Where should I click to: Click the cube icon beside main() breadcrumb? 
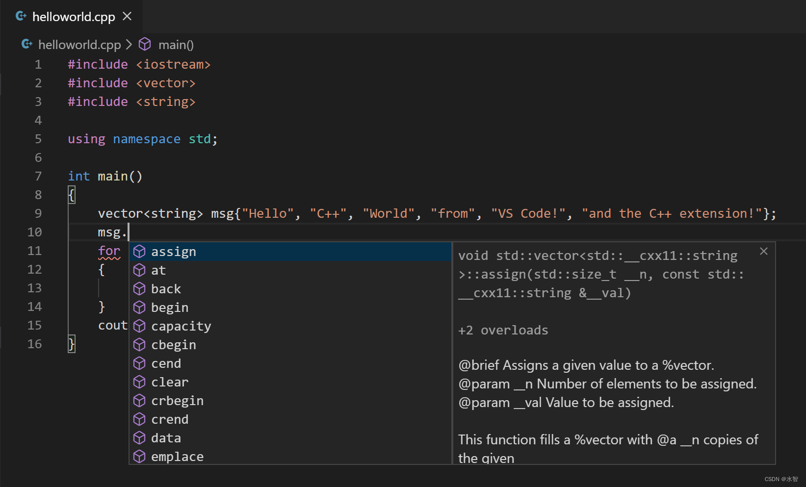point(145,45)
